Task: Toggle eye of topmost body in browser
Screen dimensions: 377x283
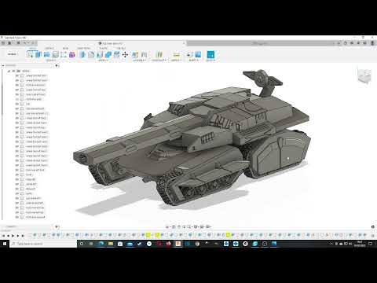Action: 17,75
